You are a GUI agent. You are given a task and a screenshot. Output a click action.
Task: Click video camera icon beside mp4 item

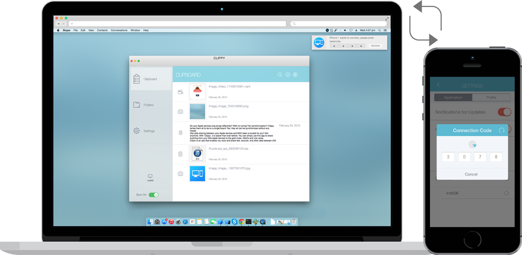tap(181, 92)
